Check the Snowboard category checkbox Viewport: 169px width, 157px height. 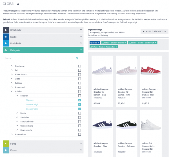[79, 87]
